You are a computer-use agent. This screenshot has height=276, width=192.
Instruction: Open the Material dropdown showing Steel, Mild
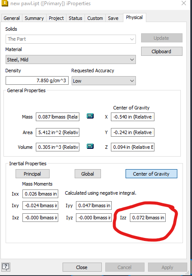point(71,60)
